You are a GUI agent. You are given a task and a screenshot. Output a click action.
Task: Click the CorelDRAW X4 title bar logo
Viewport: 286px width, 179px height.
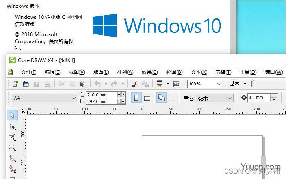pos(13,60)
